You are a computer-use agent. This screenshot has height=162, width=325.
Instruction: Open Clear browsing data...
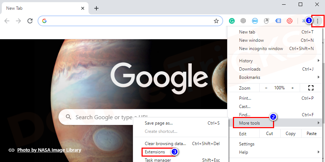pyautogui.click(x=181, y=143)
